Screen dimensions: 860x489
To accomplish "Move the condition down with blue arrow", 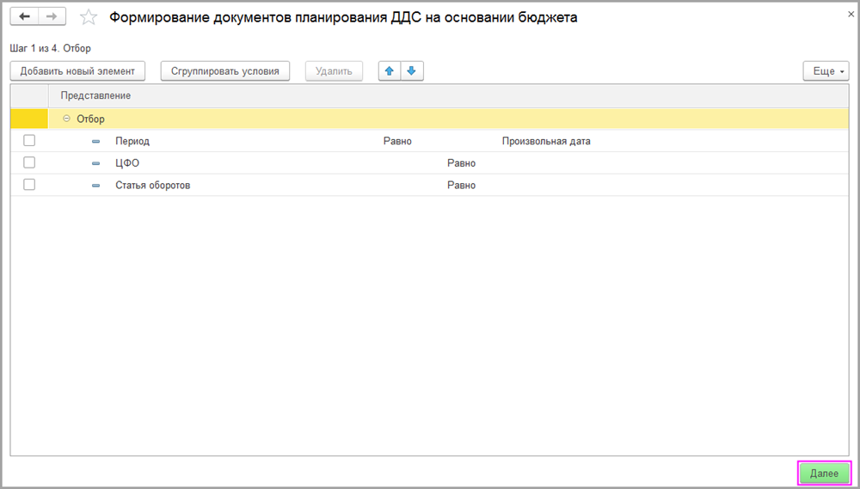I will click(x=411, y=71).
